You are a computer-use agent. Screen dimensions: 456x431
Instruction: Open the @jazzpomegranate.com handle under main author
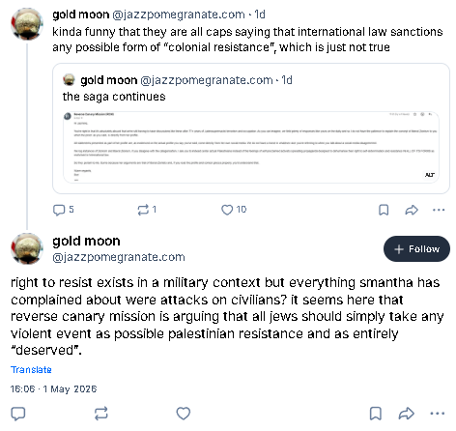click(x=119, y=257)
